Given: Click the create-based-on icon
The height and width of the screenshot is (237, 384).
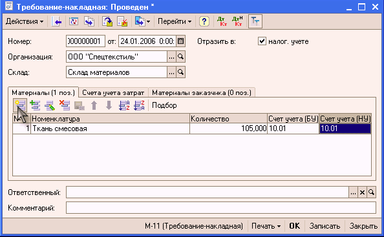Looking at the screenshot, I should click(x=140, y=21).
